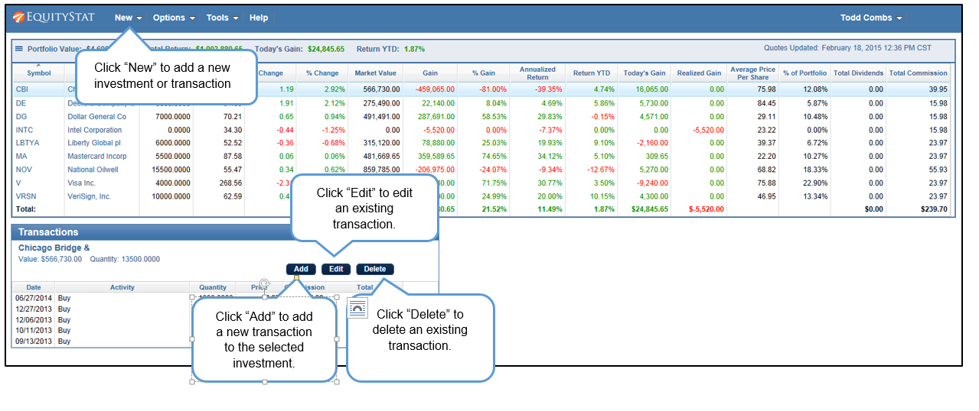Select the LBTYA symbol link

[28, 143]
